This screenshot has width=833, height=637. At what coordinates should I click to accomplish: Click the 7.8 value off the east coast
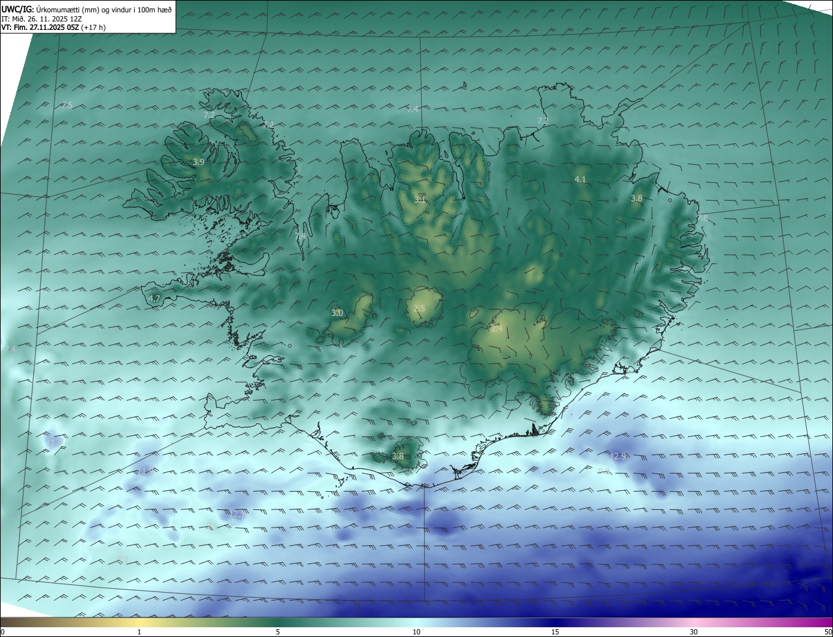pyautogui.click(x=702, y=218)
